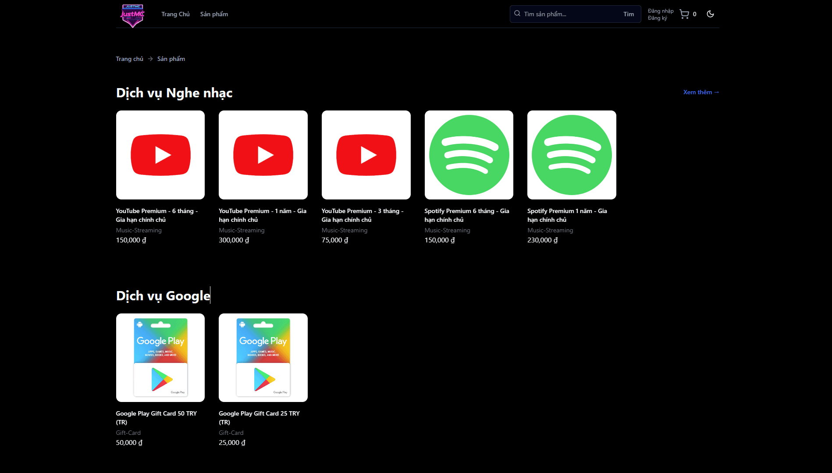This screenshot has width=832, height=473.
Task: Click the YouTube Premium - 3 tháng title
Action: (363, 215)
